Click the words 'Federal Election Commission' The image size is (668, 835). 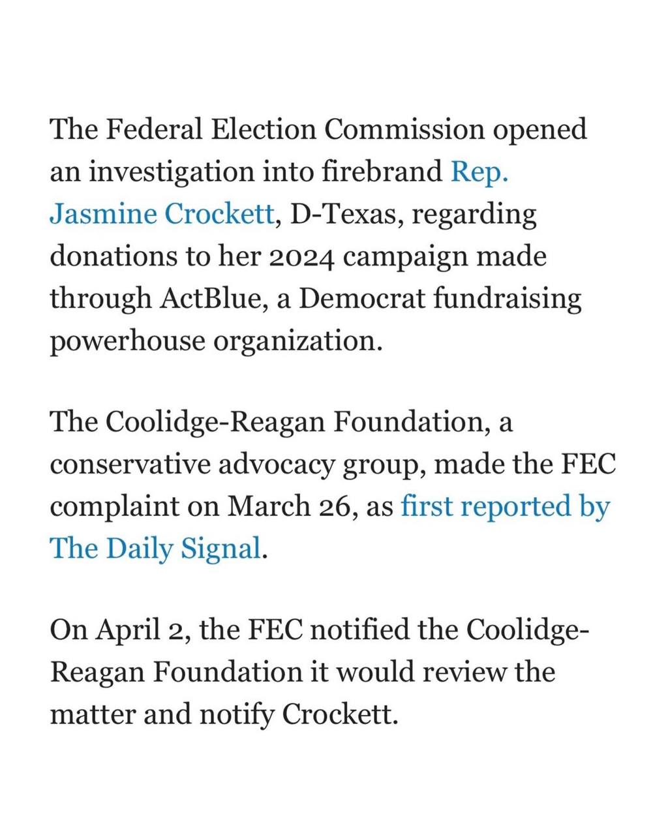(295, 130)
